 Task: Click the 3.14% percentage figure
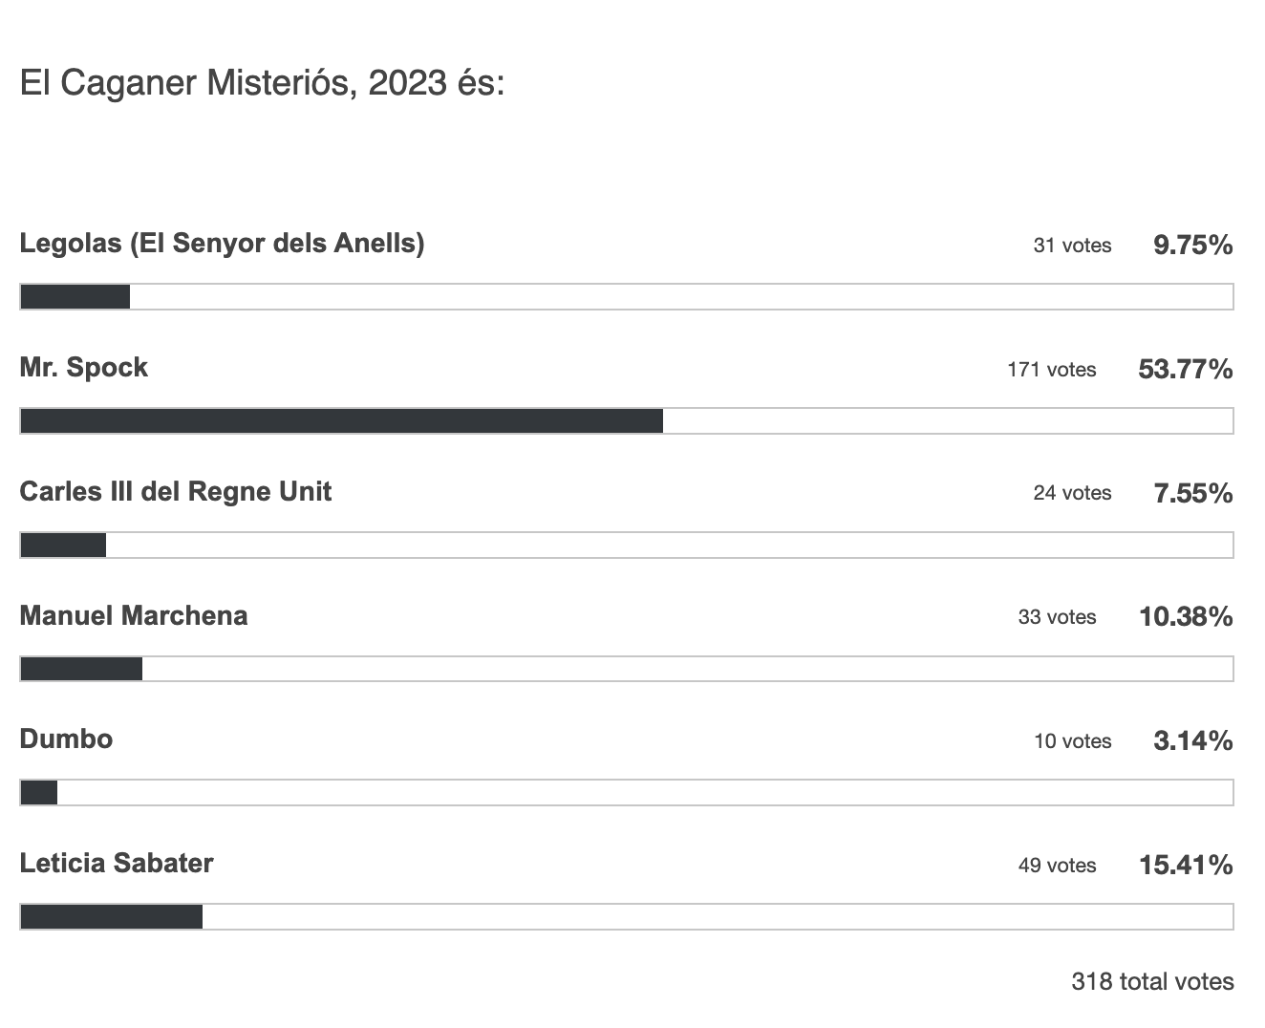click(1192, 740)
